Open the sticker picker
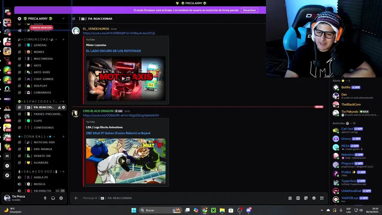The image size is (382, 215). coord(306,198)
